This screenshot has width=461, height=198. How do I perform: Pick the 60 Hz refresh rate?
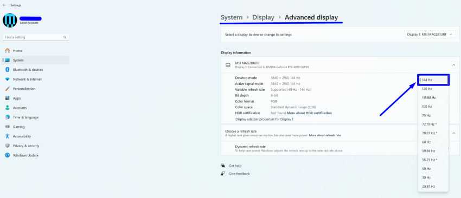(x=433, y=142)
